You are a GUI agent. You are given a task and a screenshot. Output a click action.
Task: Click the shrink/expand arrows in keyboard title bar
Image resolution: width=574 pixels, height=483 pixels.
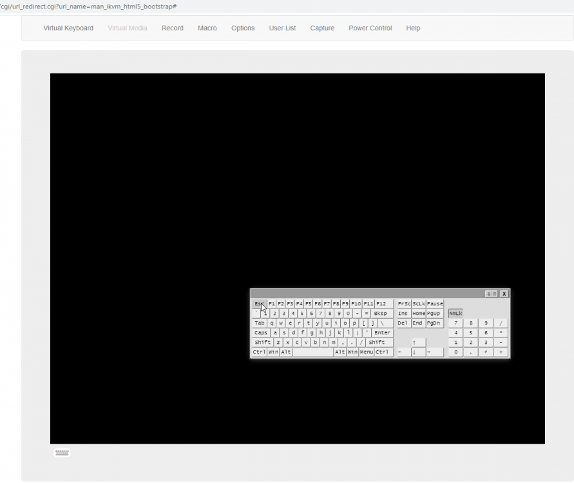(492, 294)
